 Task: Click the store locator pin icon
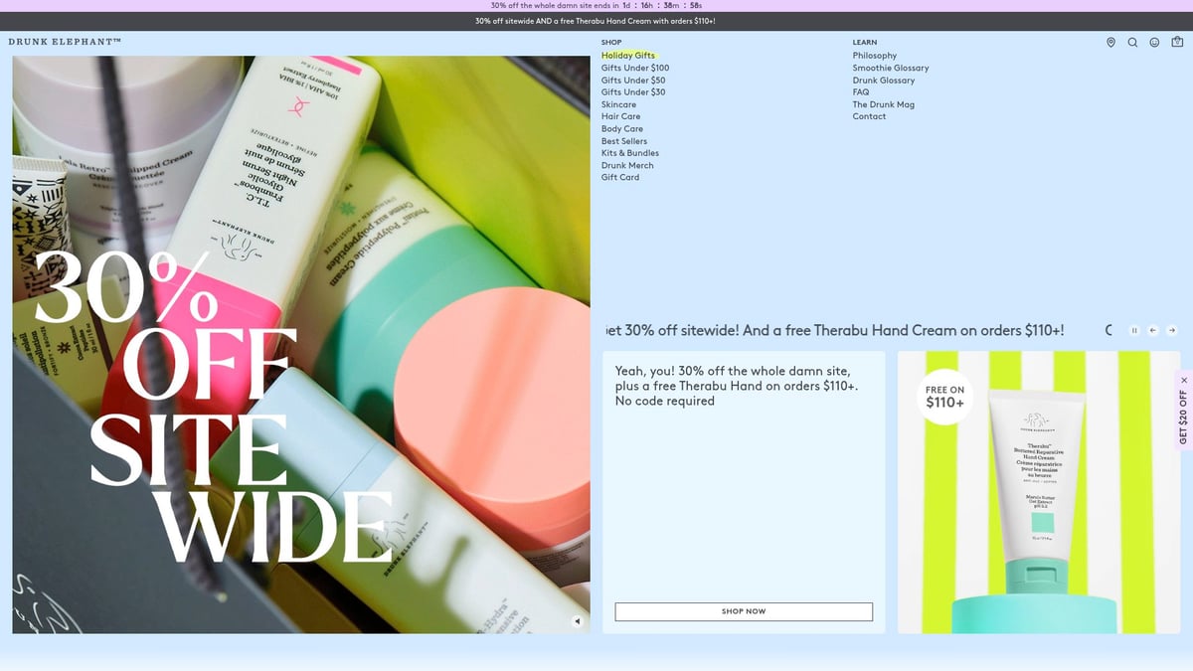(1110, 43)
